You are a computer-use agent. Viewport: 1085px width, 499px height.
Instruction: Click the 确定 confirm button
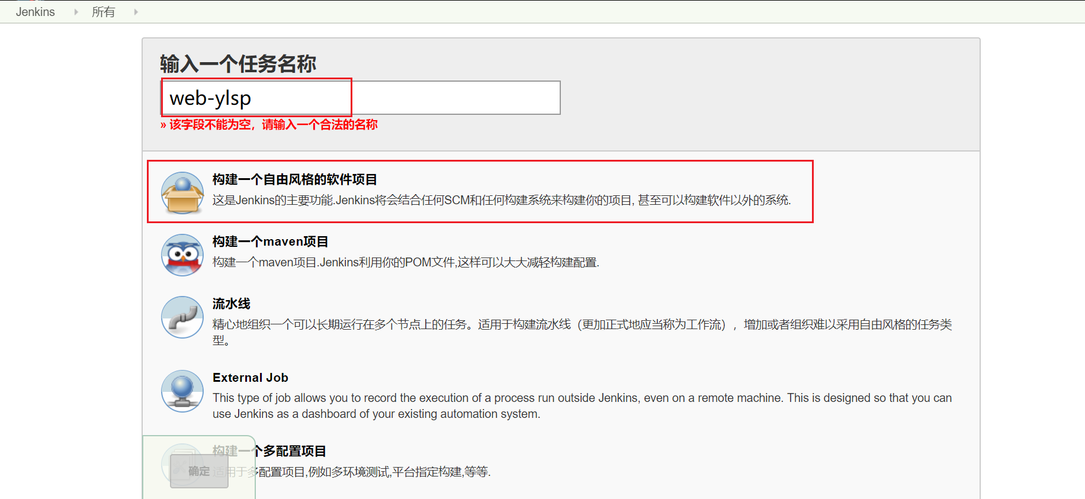199,471
